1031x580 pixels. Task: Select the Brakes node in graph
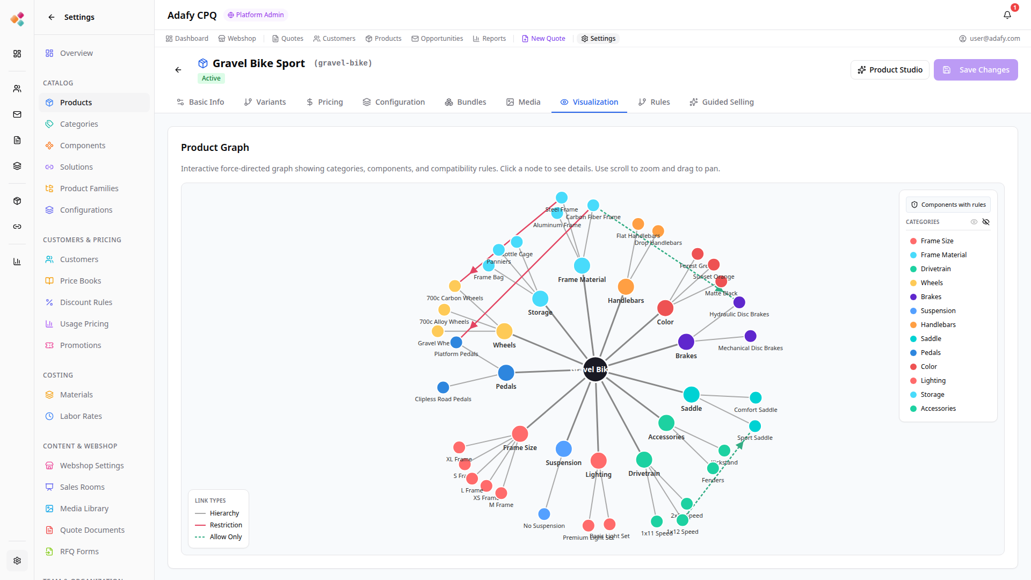(686, 342)
